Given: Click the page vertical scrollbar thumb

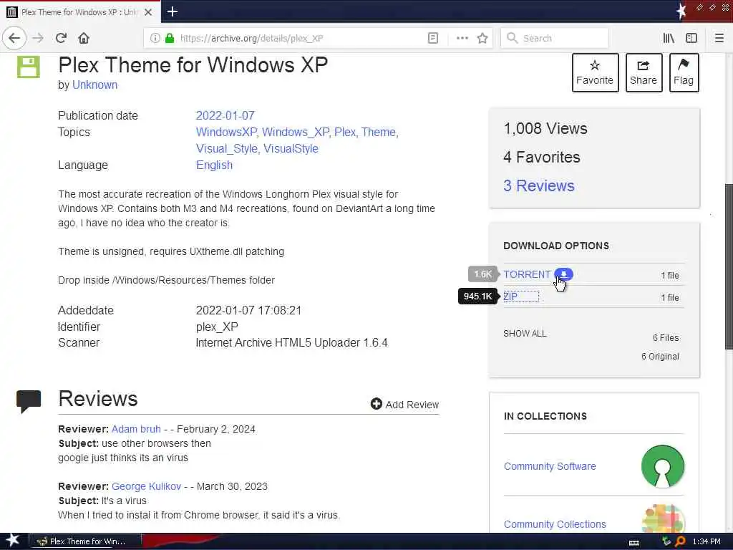Looking at the screenshot, I should pos(729,266).
